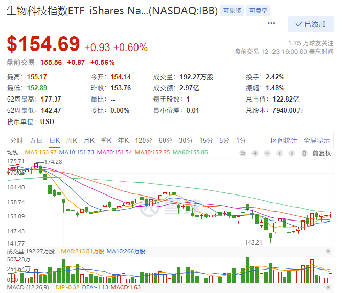The image size is (344, 293).
Task: Pan chart left with left chevron icon
Action: (x=280, y=153)
